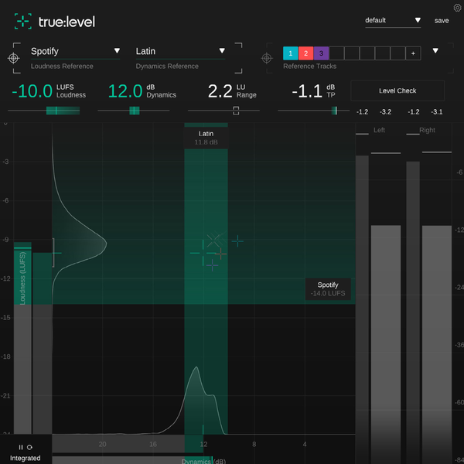This screenshot has height=464, width=464.
Task: Select reference track 1
Action: [x=290, y=53]
